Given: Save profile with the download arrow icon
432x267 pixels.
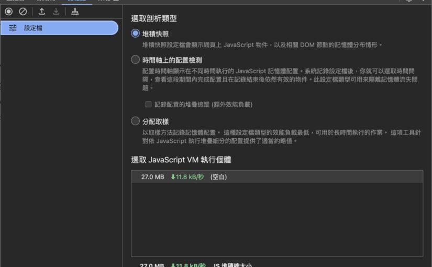Looking at the screenshot, I should 56,12.
